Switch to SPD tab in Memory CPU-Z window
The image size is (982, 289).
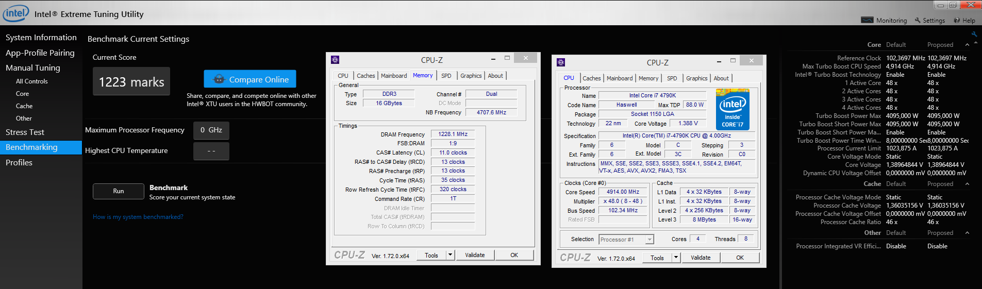(x=446, y=76)
